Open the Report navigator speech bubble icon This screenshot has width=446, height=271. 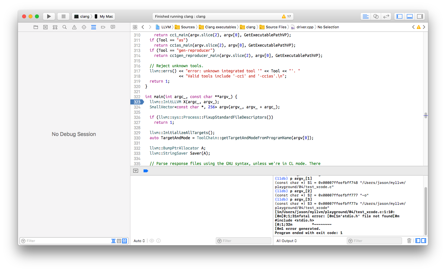coord(113,27)
